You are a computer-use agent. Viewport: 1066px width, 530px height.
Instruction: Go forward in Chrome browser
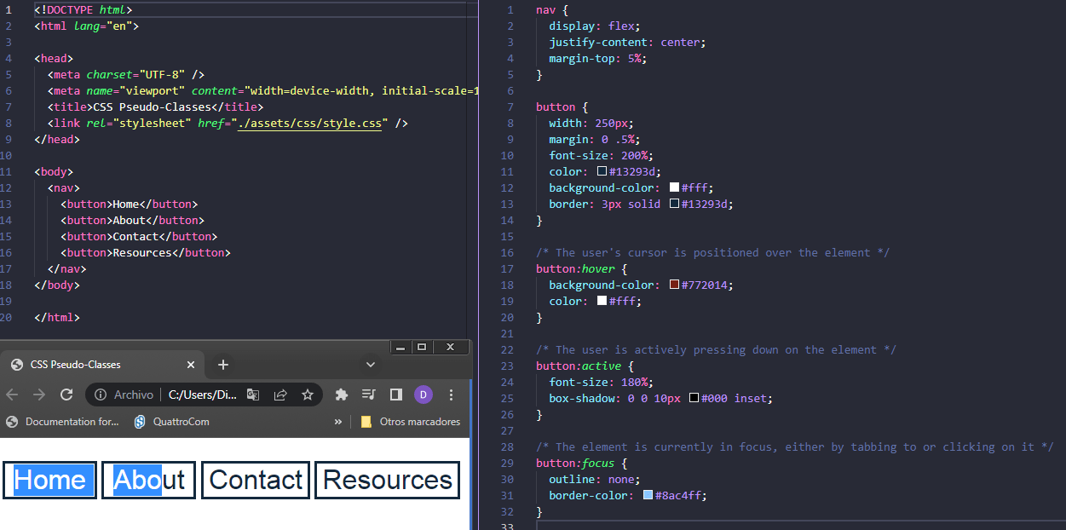pos(38,395)
